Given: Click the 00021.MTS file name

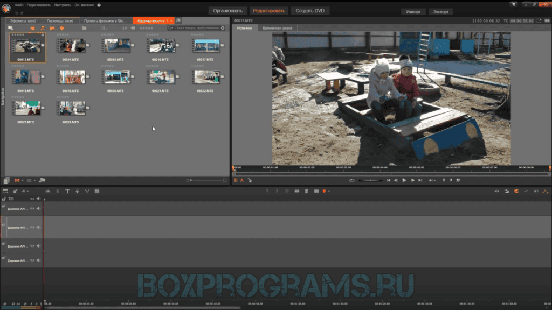Looking at the screenshot, I should point(160,90).
